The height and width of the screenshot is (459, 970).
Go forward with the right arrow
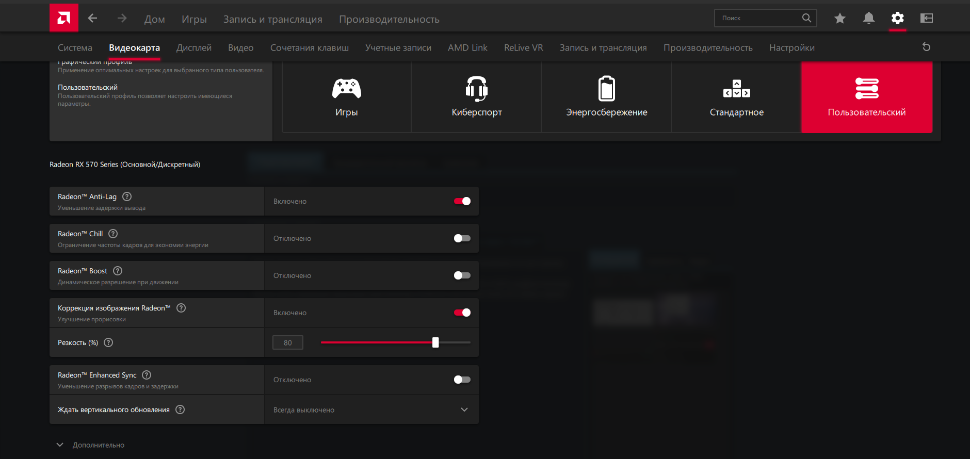click(122, 19)
